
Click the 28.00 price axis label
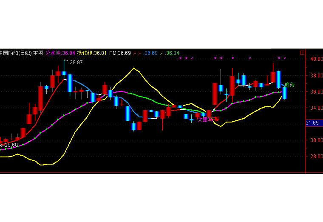coord(314,157)
